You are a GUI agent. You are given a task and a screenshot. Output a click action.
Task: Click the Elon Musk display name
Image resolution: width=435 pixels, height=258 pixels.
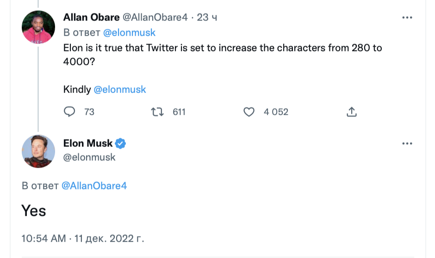(88, 144)
